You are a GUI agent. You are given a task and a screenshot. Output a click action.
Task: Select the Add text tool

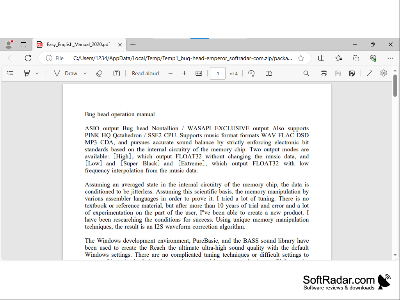coord(117,73)
